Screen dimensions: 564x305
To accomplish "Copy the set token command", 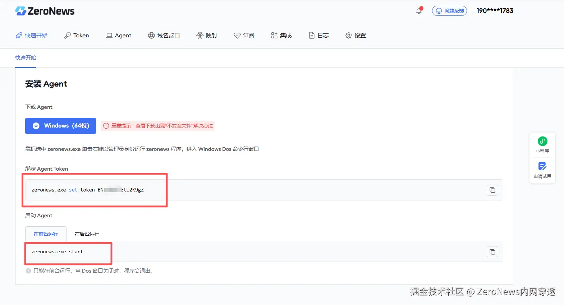I will pos(492,190).
